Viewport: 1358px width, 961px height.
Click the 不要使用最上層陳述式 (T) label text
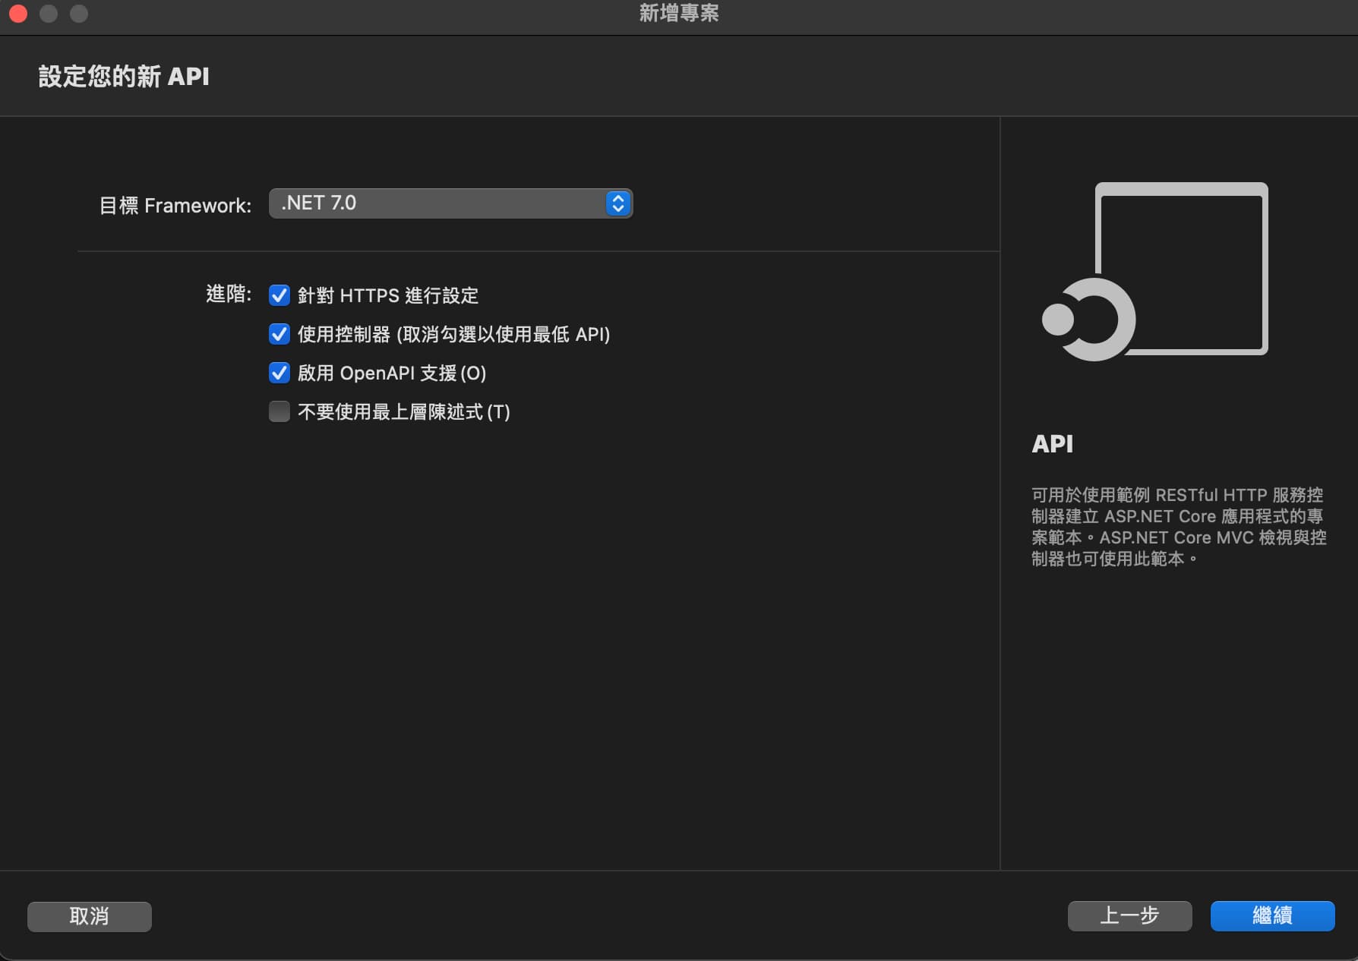pyautogui.click(x=404, y=411)
